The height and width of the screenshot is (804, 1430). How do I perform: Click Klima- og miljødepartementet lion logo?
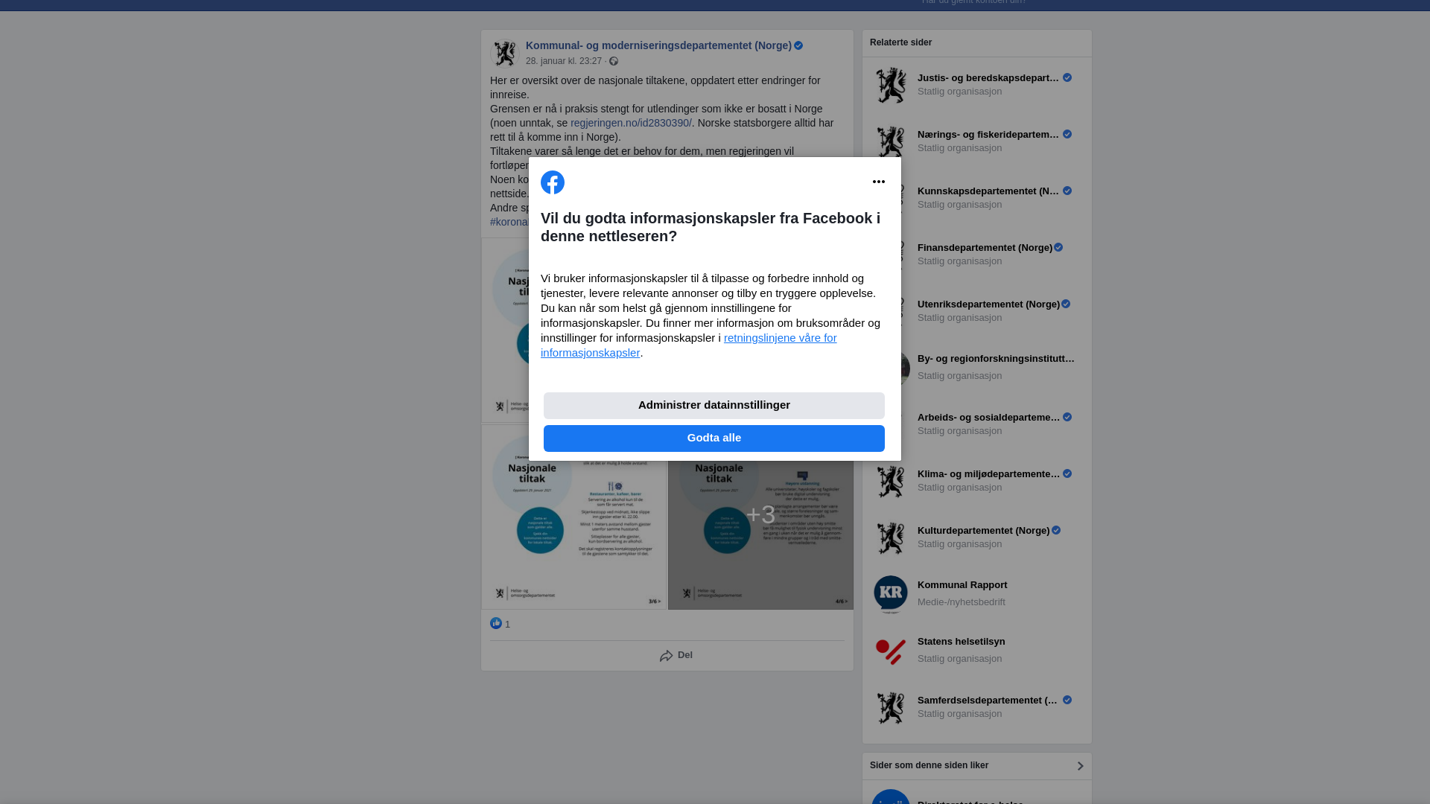click(x=891, y=481)
